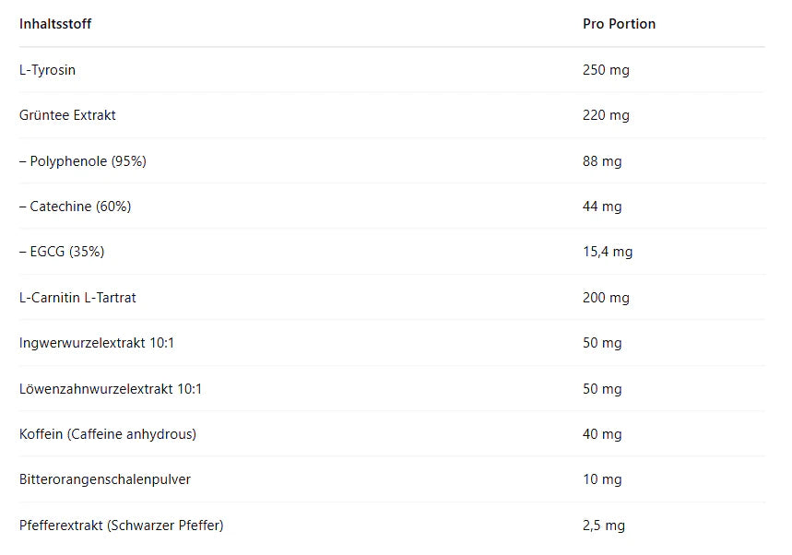Click the 88 mg value
The height and width of the screenshot is (555, 792).
(x=602, y=161)
